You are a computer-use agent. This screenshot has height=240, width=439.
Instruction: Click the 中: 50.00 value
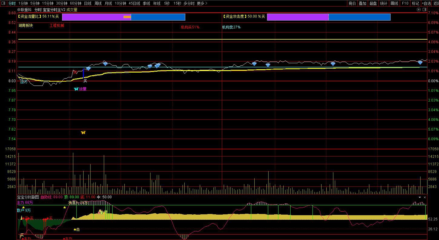(x=104, y=197)
